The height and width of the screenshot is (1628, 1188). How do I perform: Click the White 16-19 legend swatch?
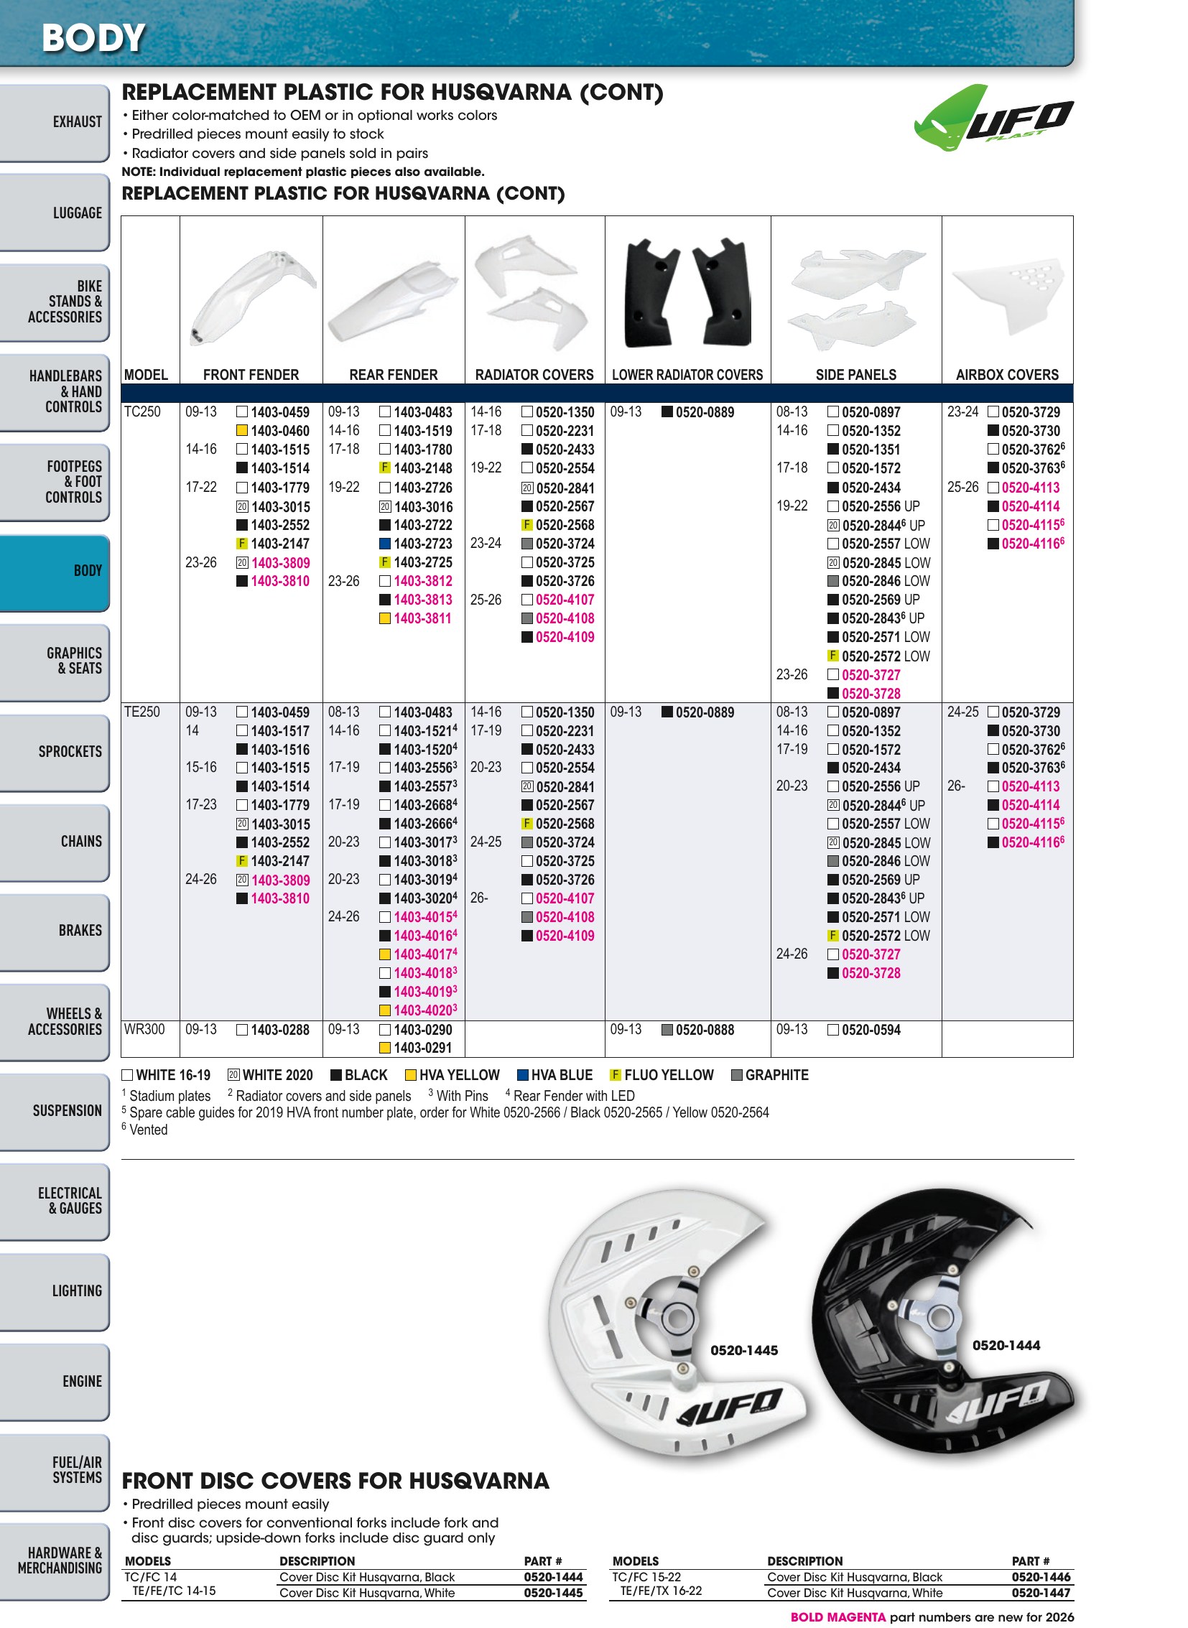tap(127, 1076)
